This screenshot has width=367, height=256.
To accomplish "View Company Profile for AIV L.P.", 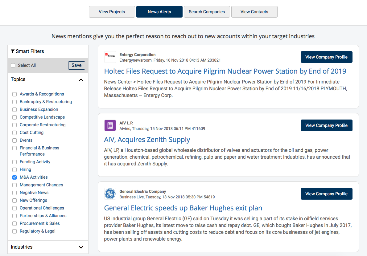I will coord(327,126).
